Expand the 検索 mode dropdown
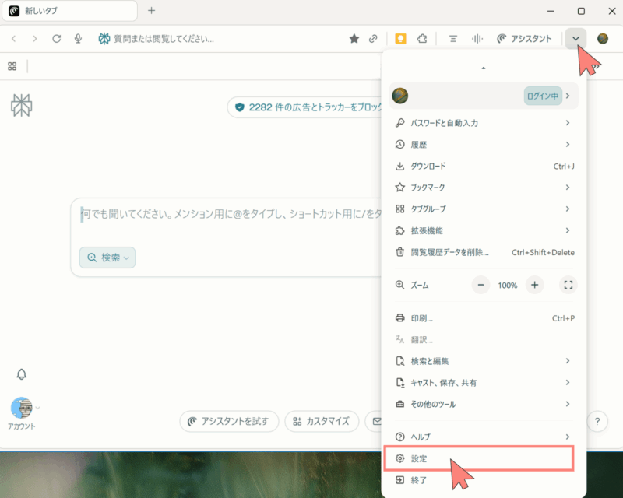 pos(107,258)
